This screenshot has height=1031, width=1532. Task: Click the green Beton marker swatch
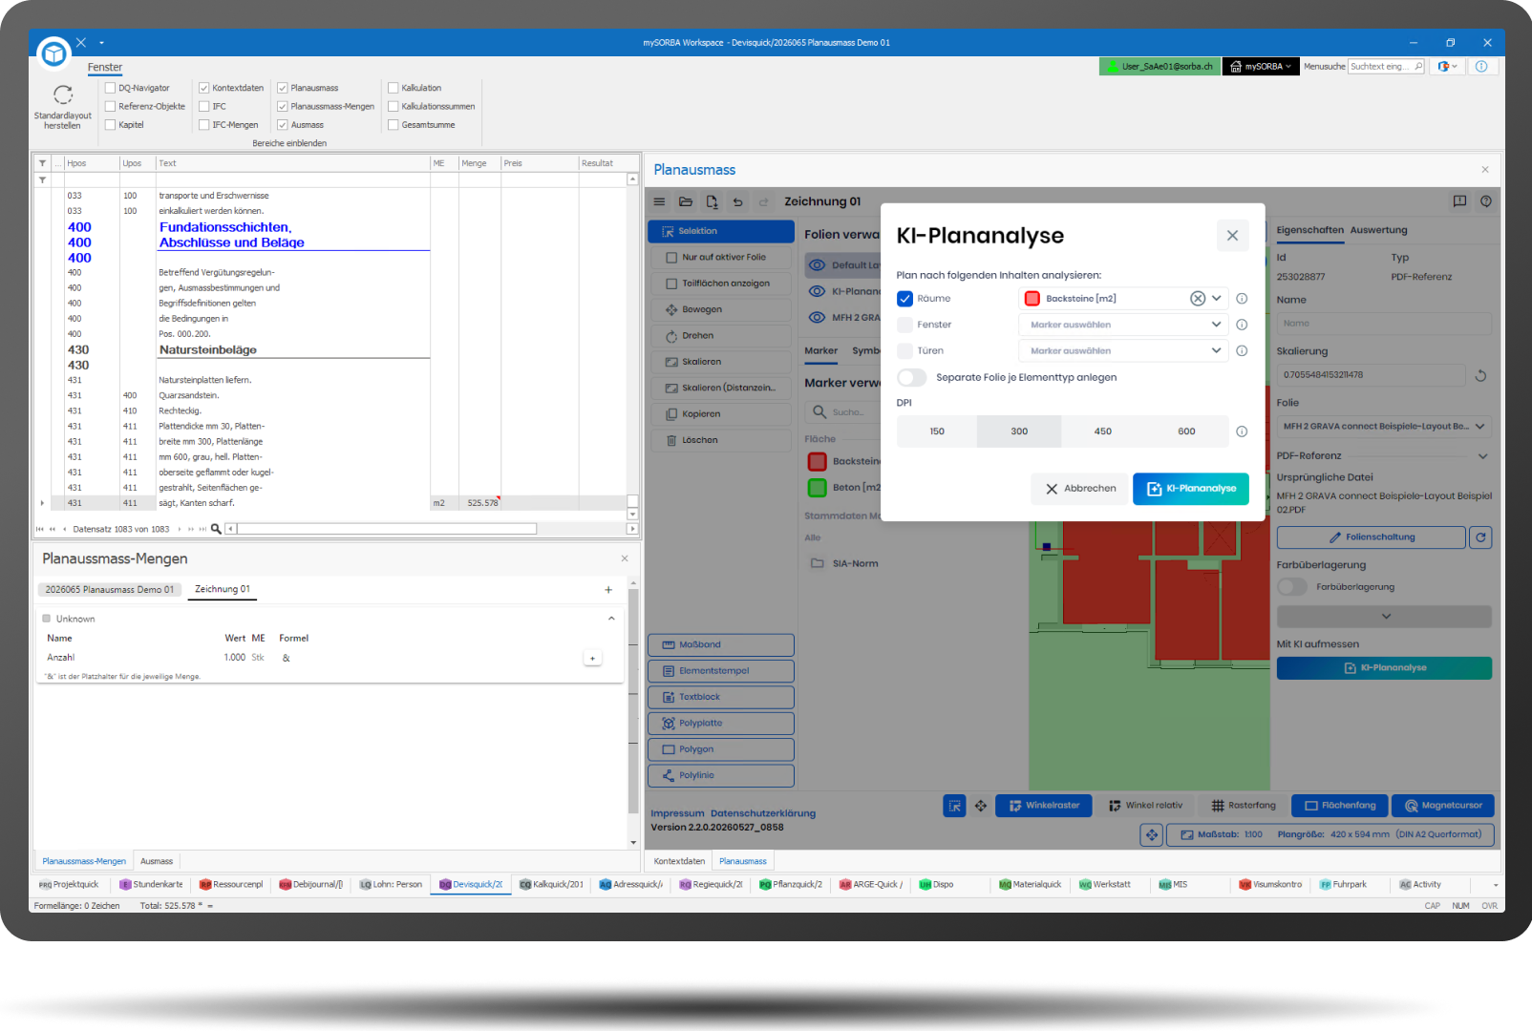click(x=818, y=488)
